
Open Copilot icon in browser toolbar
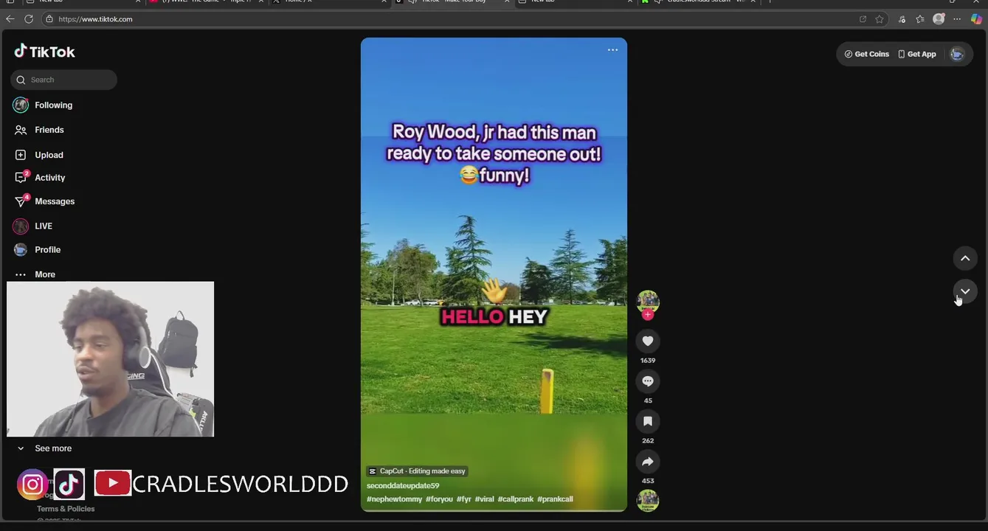point(976,19)
